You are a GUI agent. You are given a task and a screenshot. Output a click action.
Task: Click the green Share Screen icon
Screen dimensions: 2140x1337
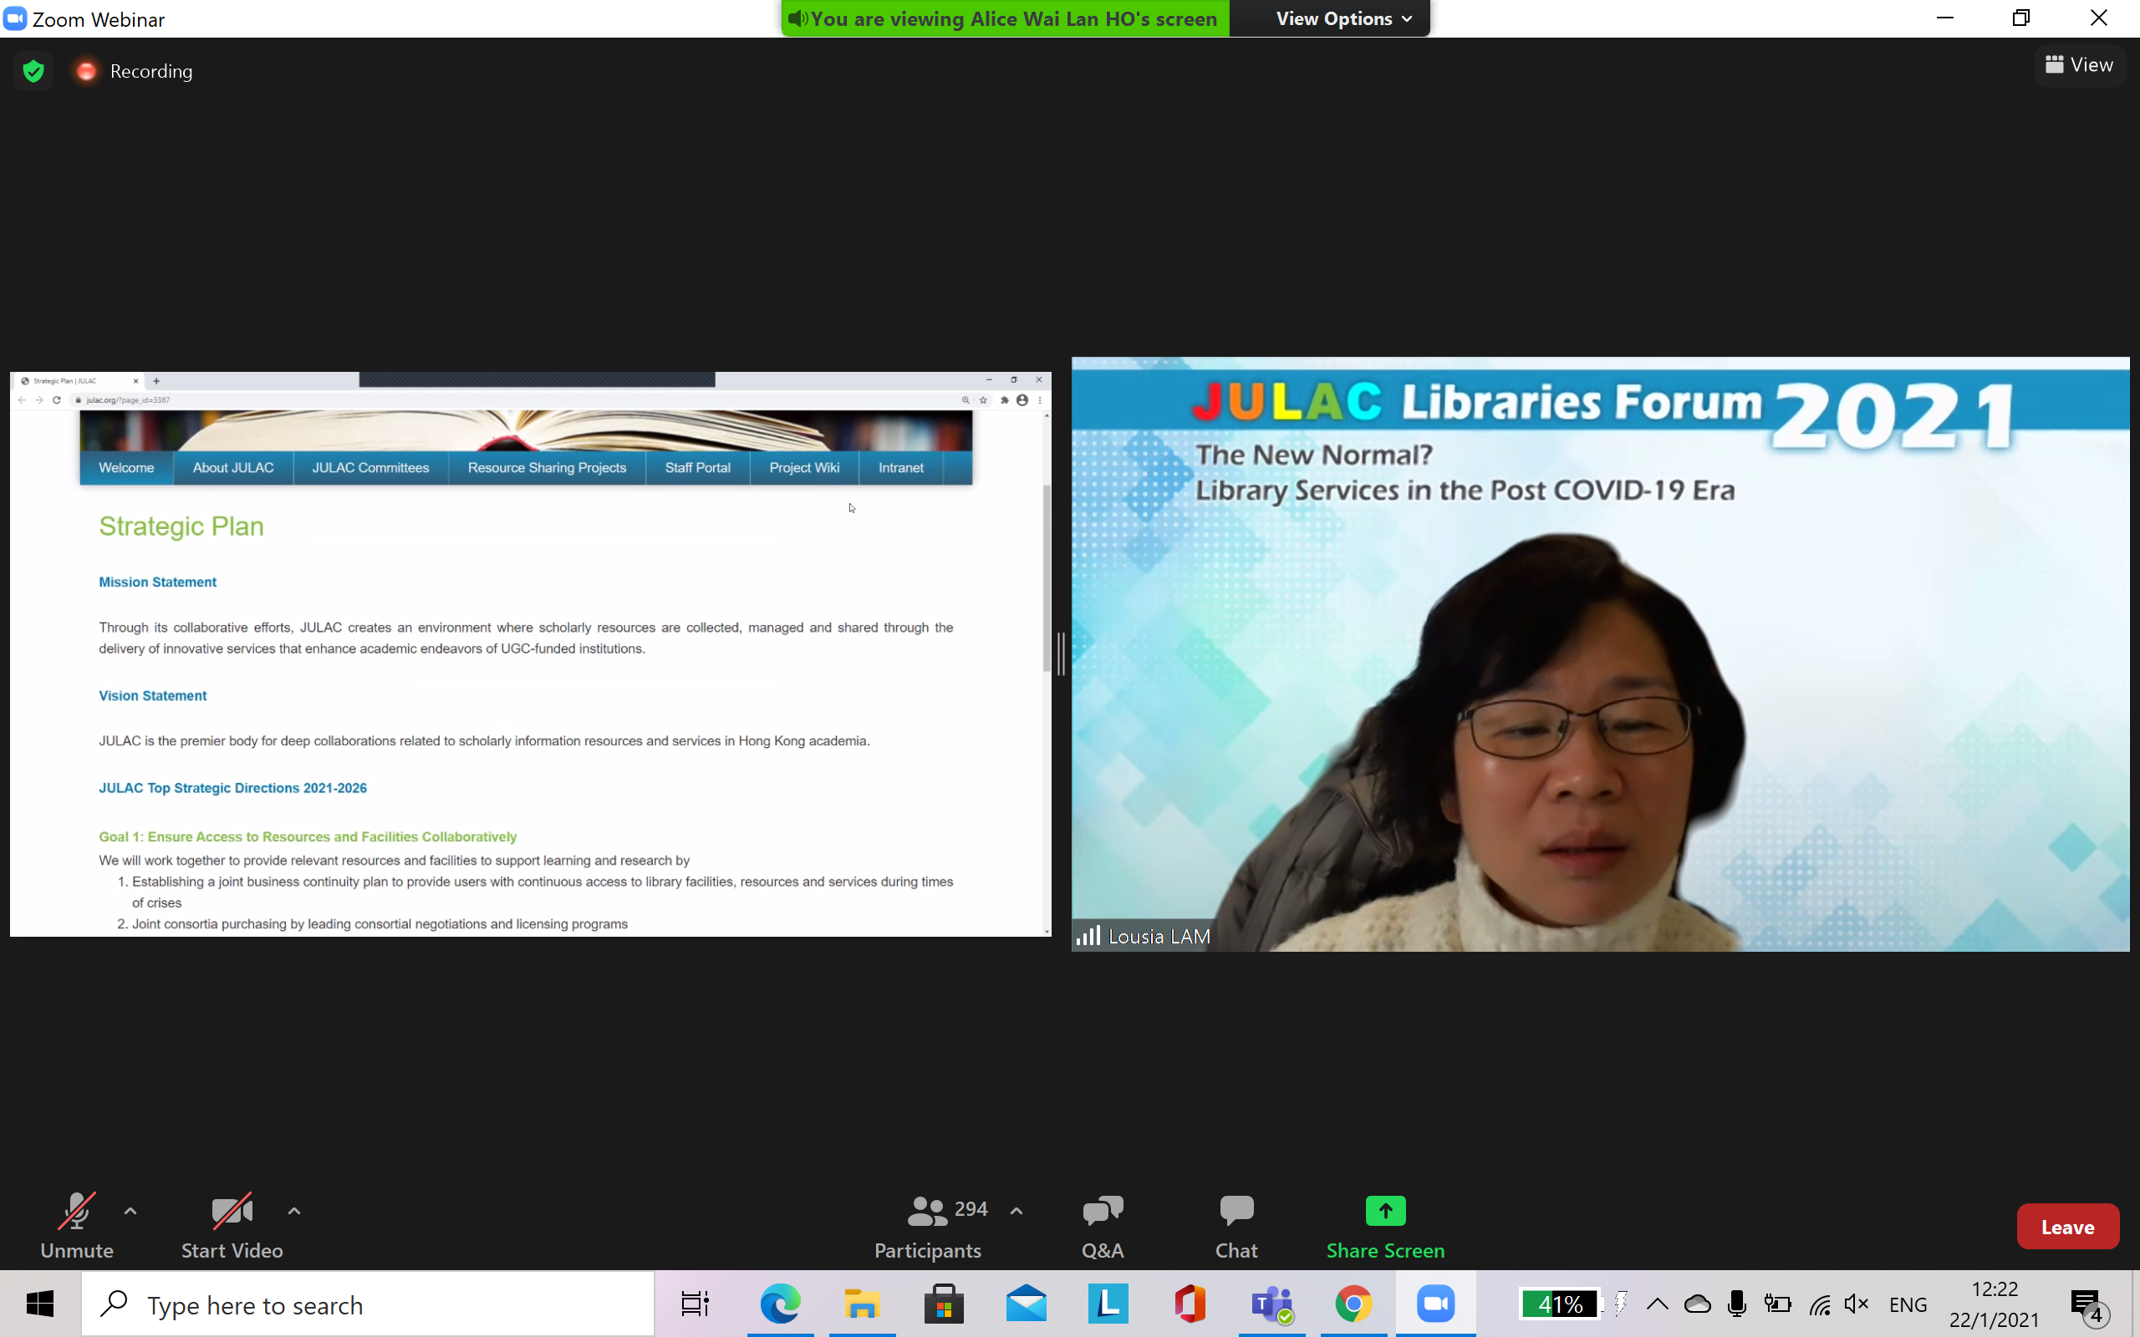pos(1385,1211)
